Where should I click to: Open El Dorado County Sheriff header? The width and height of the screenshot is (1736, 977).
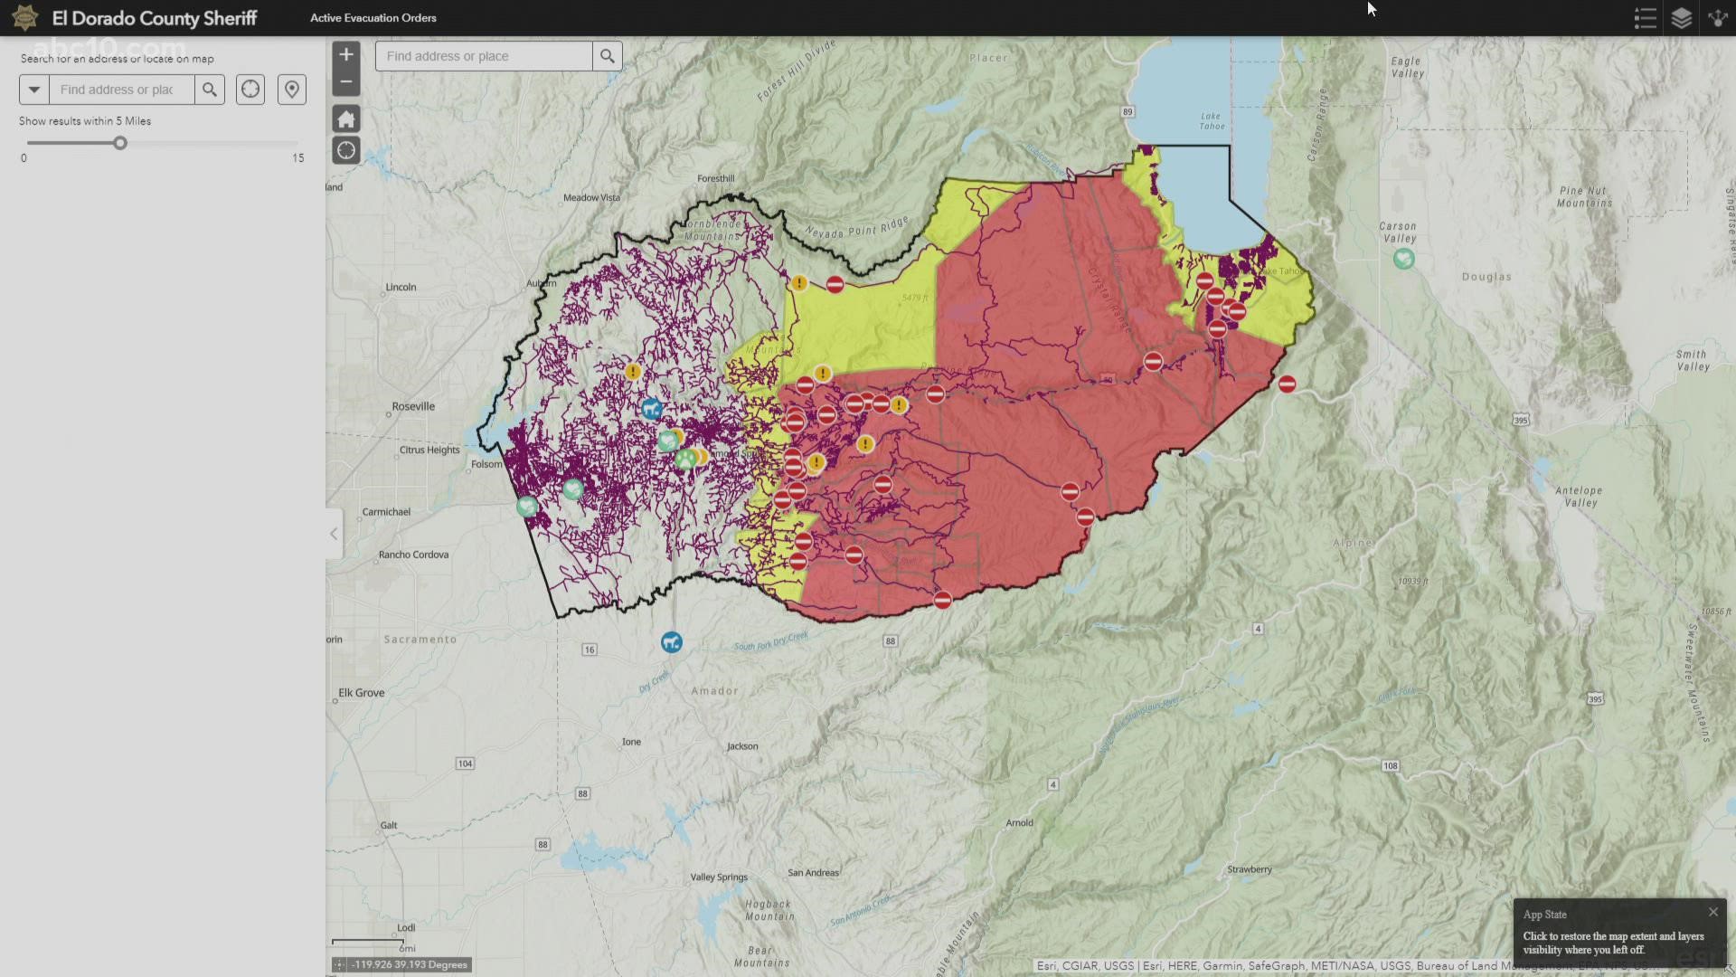tap(155, 18)
